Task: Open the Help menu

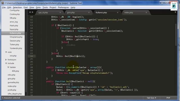Action: coord(73,8)
